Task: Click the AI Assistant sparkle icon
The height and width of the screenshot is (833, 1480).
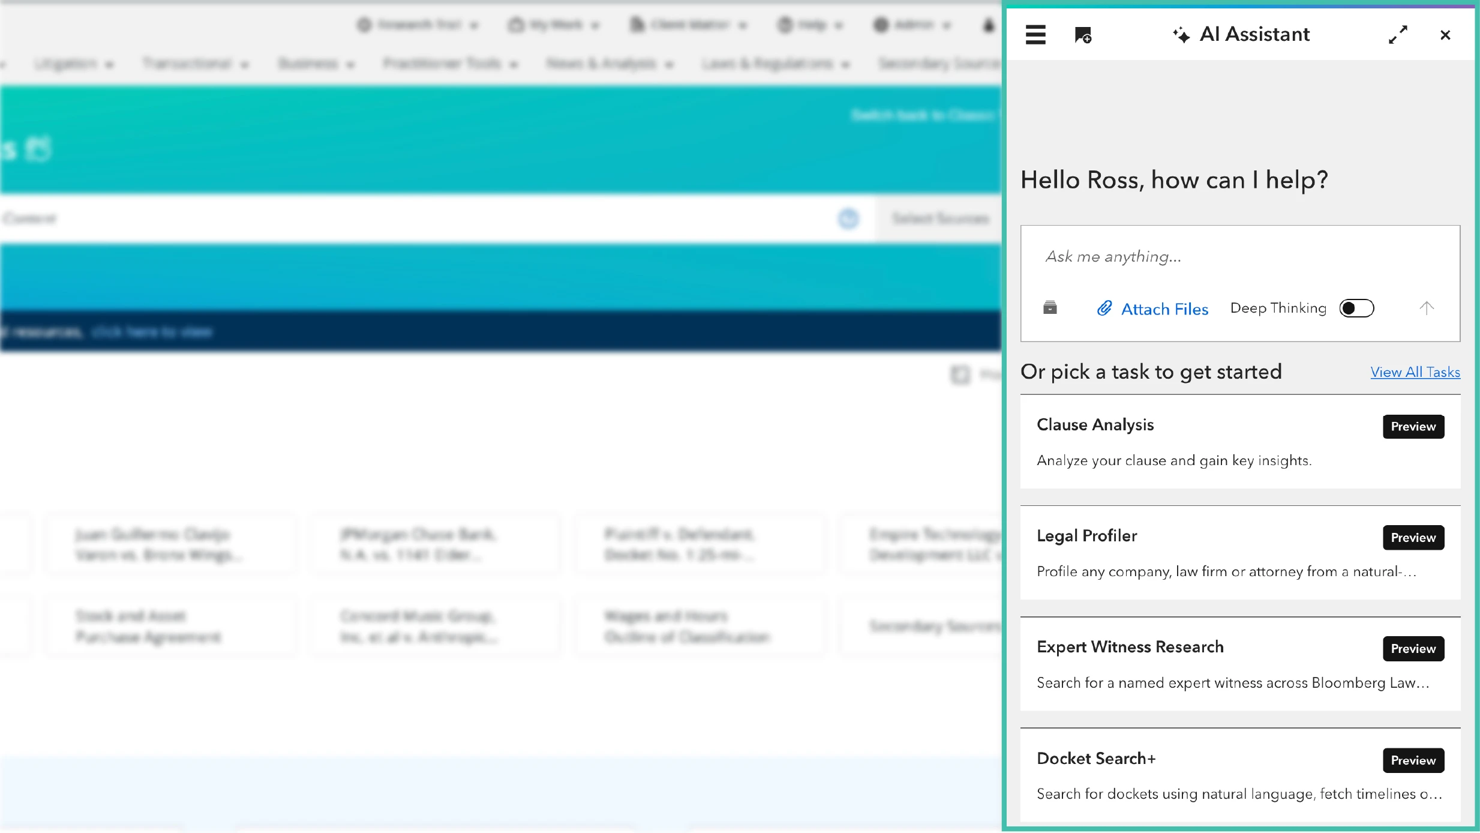Action: 1181,35
